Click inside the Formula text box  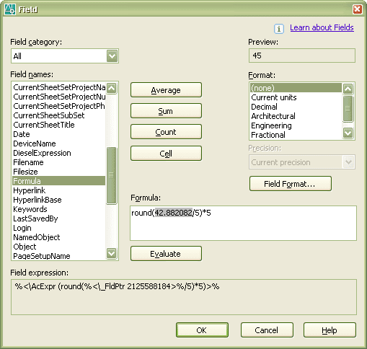tap(243, 223)
